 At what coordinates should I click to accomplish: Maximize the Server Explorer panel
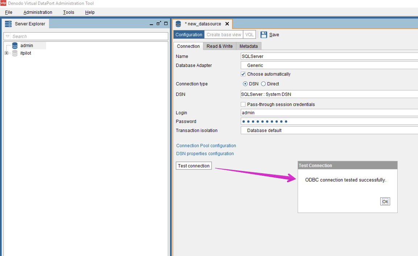166,24
